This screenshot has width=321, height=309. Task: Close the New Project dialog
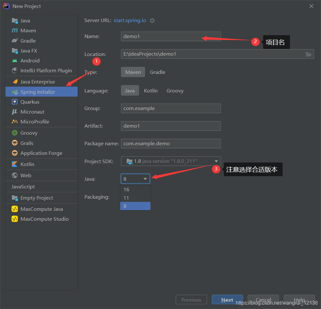tap(311, 6)
